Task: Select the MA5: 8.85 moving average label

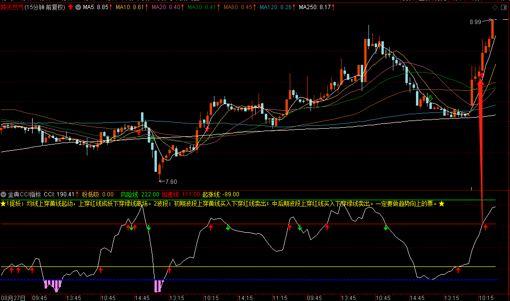Action: click(95, 7)
